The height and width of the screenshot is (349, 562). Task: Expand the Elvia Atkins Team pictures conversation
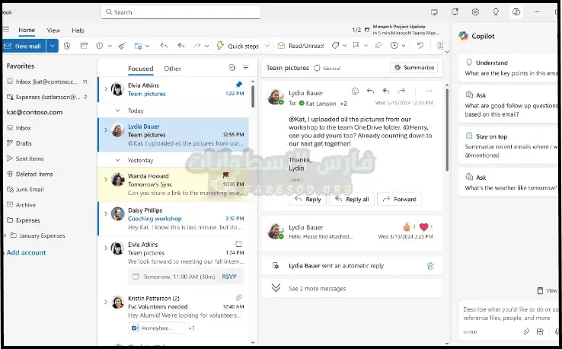point(106,89)
